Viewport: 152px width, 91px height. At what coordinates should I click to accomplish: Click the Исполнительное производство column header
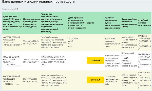(31, 23)
